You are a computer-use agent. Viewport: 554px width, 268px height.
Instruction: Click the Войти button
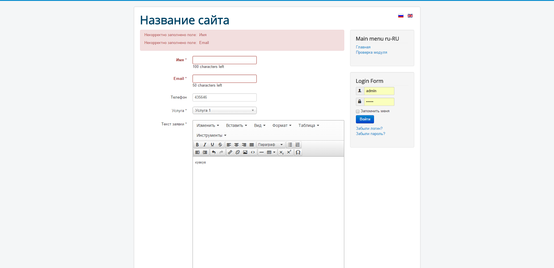365,119
